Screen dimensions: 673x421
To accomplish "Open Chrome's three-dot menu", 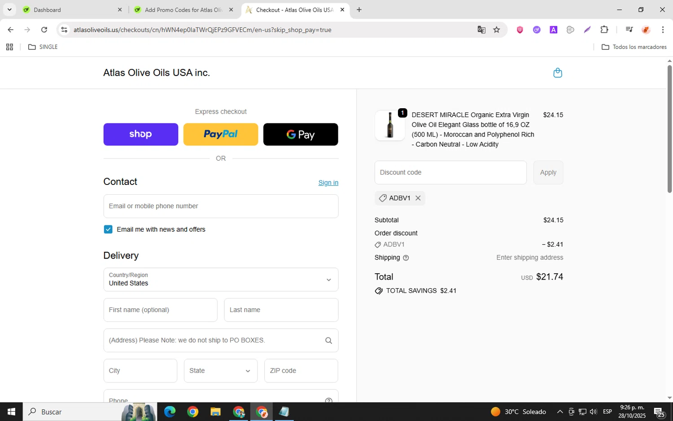I will pyautogui.click(x=663, y=30).
